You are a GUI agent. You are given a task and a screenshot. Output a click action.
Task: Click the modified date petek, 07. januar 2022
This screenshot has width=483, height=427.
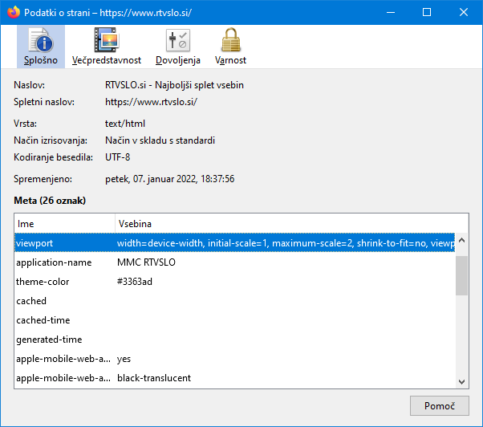click(170, 179)
